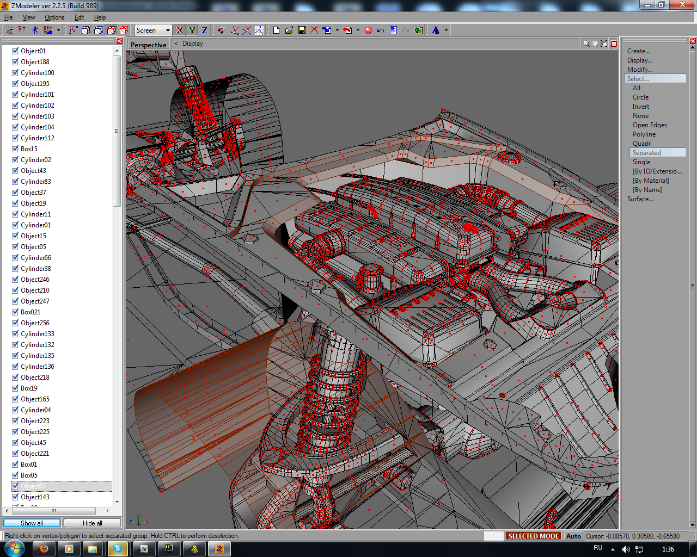This screenshot has height=557, width=697.
Task: Select the viewport pan hand tool
Action: tap(595, 44)
